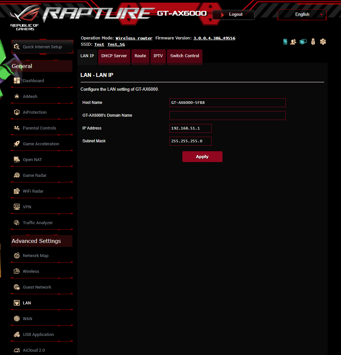This screenshot has height=355, width=341.
Task: Click the Game Acceleration rocket icon
Action: tap(17, 144)
